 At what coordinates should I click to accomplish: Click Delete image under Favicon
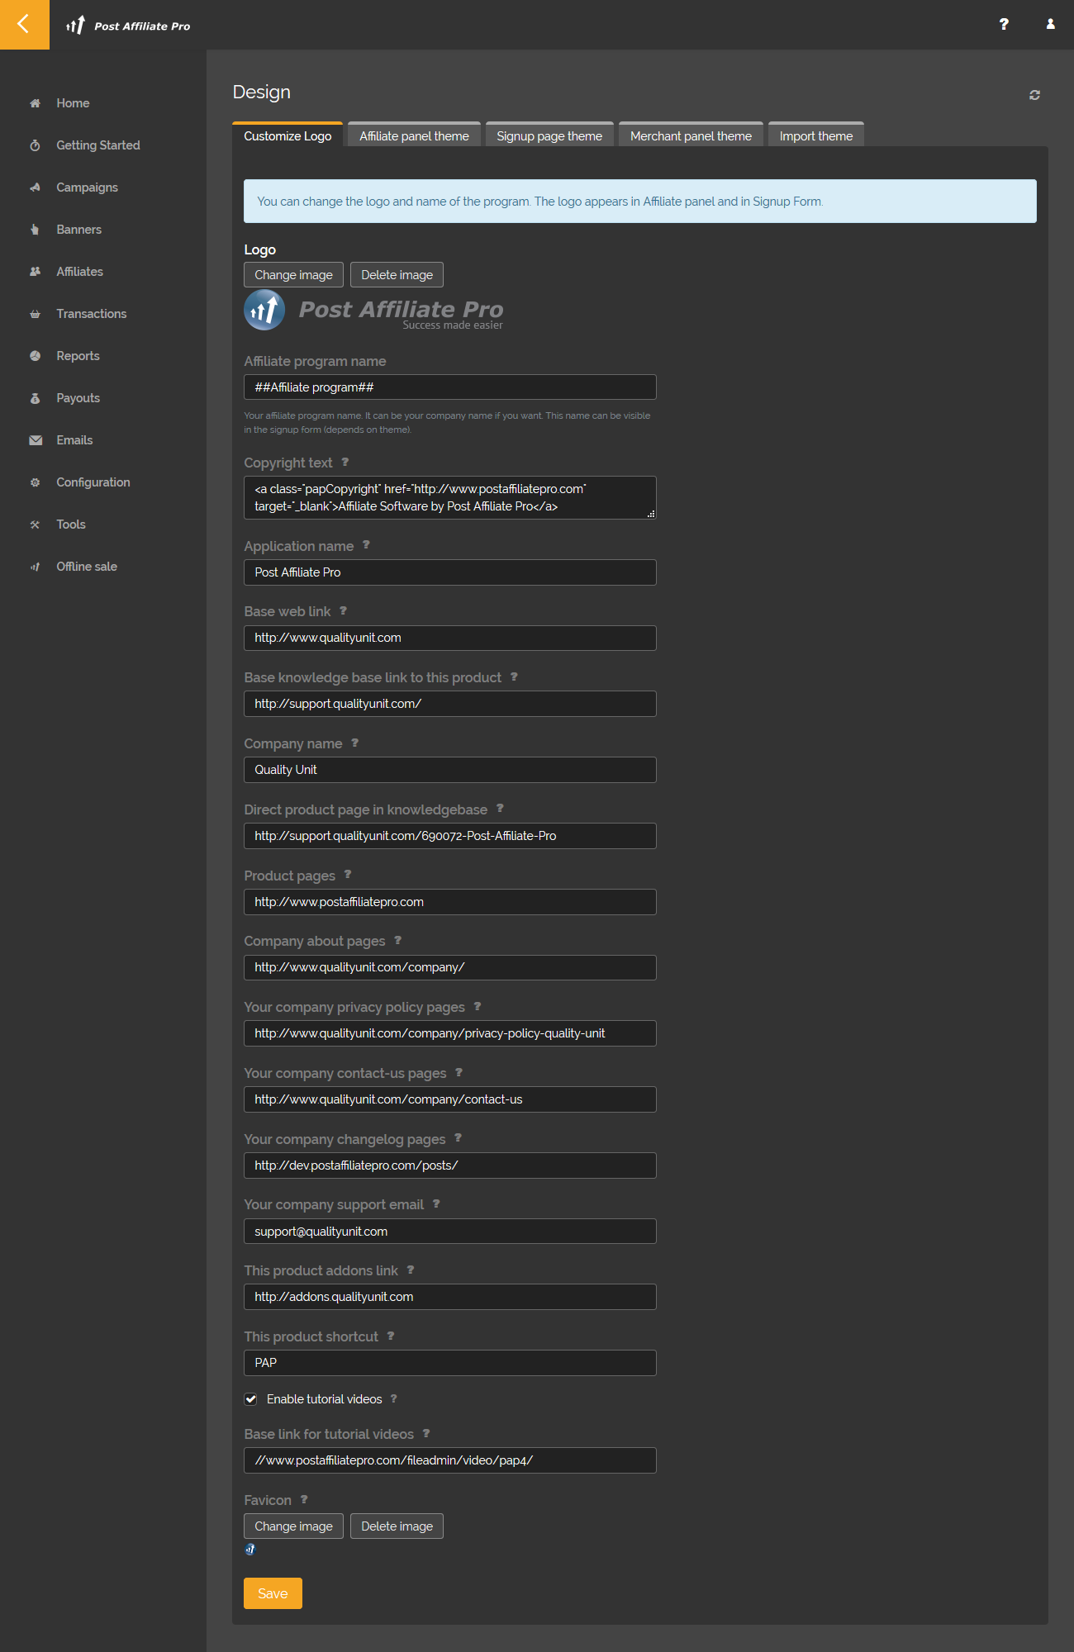397,1526
